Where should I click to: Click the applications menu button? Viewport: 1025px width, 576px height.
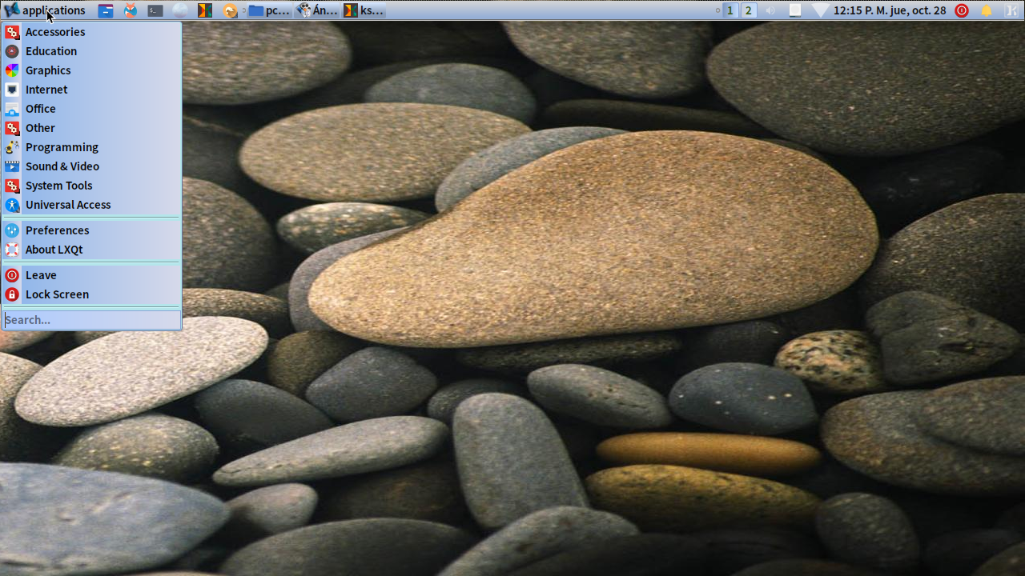(45, 10)
